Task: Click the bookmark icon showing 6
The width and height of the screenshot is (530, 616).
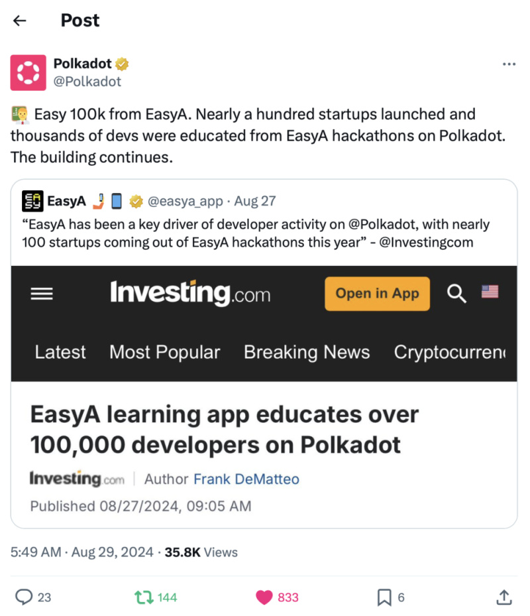Action: pyautogui.click(x=384, y=597)
